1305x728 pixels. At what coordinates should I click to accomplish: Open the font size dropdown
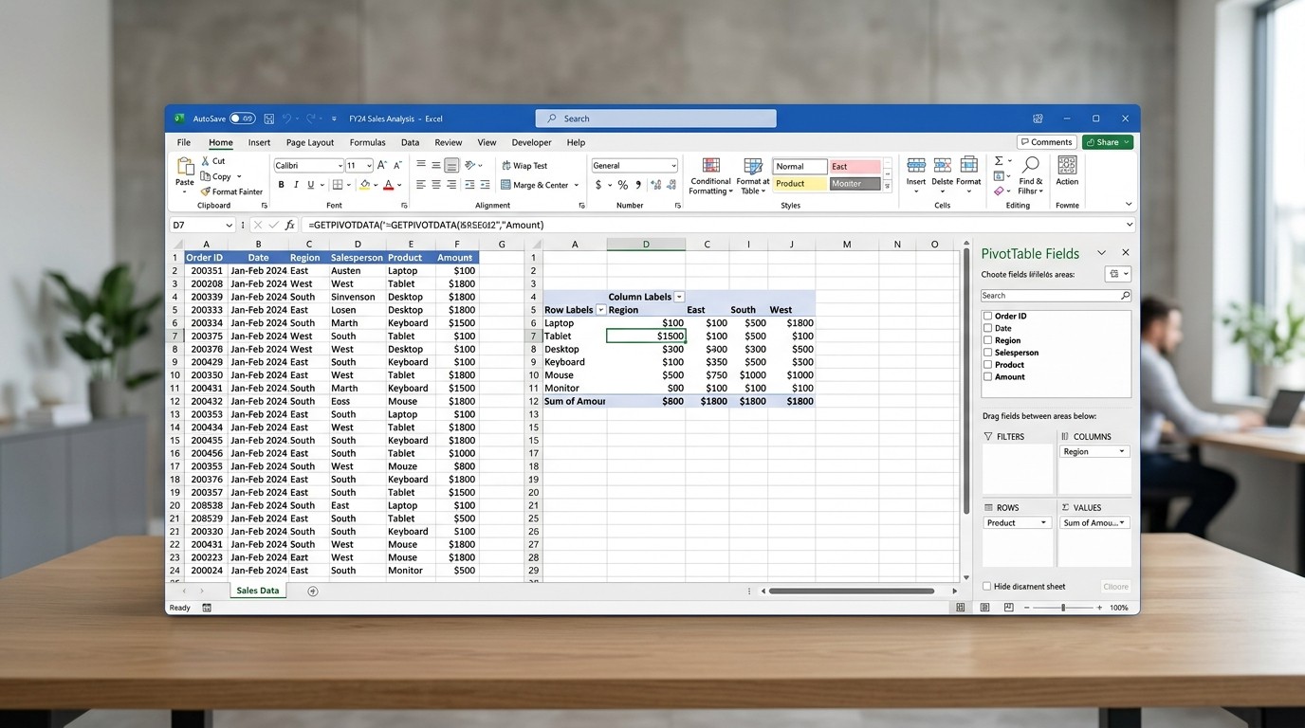click(368, 166)
